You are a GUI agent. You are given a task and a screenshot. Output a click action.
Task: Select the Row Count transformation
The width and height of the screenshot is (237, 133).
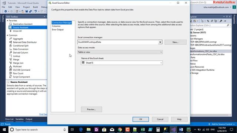[18, 74]
